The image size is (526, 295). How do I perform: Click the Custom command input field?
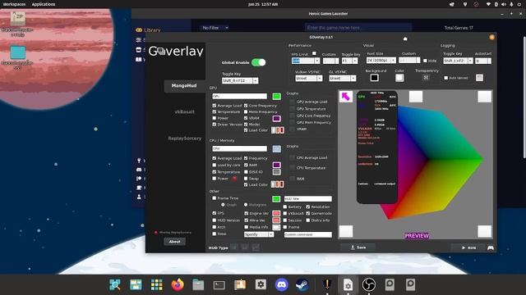[x=308, y=235]
